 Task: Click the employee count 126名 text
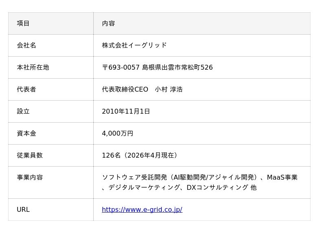111,155
